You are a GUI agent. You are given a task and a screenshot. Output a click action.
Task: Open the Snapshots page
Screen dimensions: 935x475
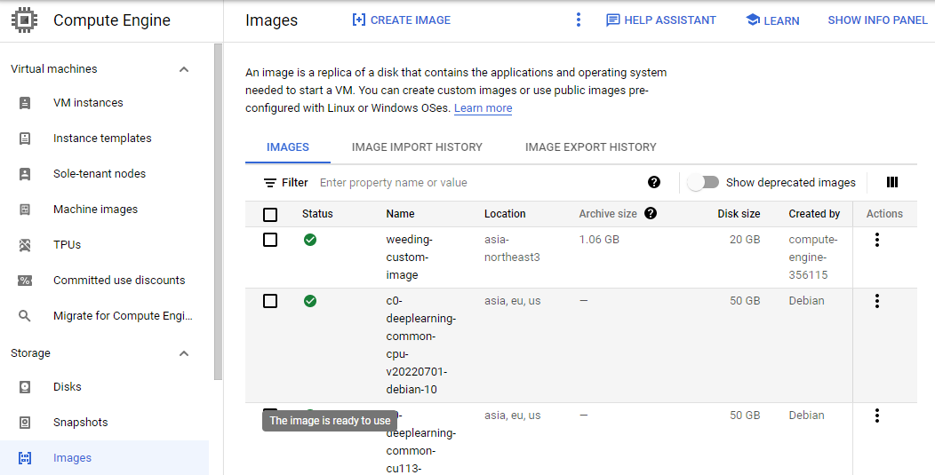(81, 423)
